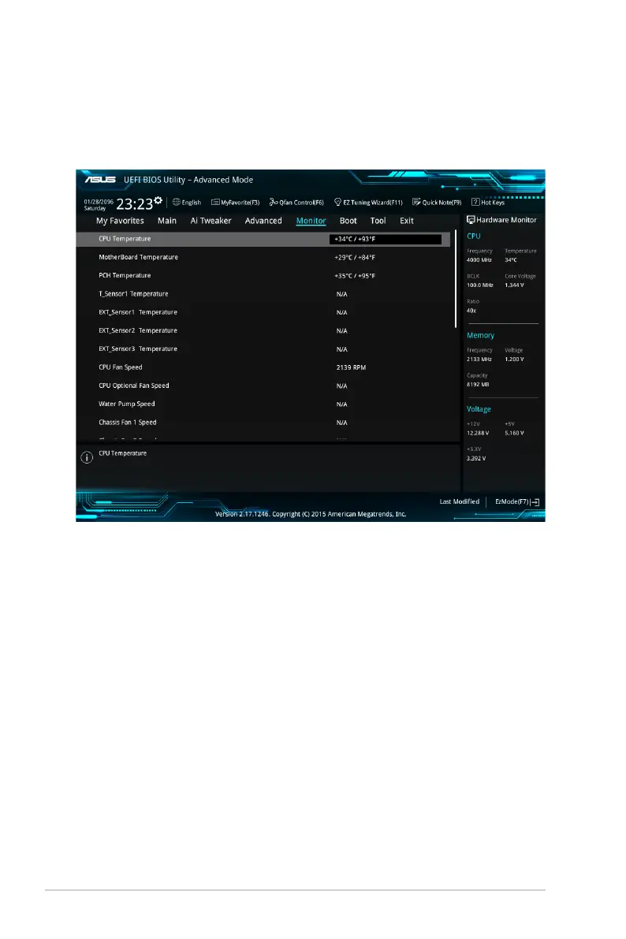Image resolution: width=626 pixels, height=939 pixels.
Task: Click the CPU heading in Hardware Monitor
Action: point(474,237)
